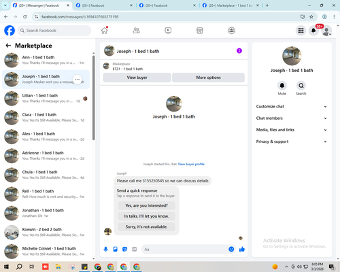This screenshot has width=340, height=272.
Task: Open Ciara - 1 bed 1 bath conversation
Action: point(46,118)
